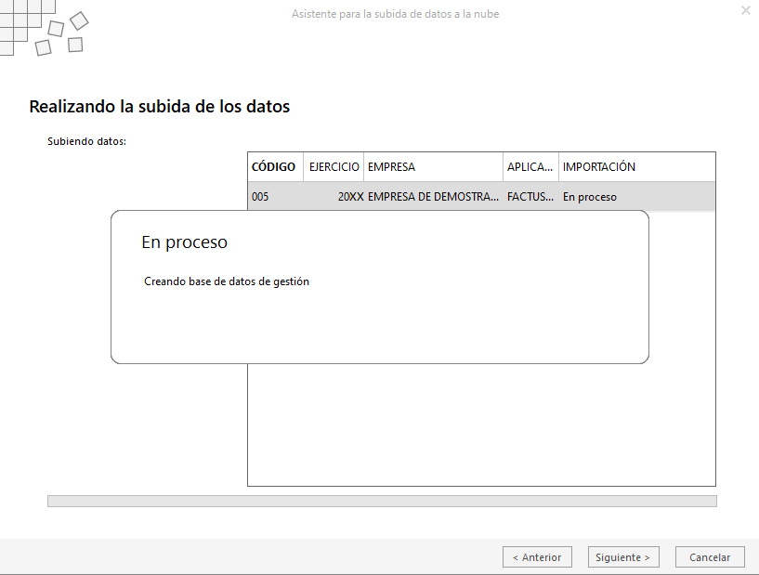Click the Siguiente button
The image size is (759, 575).
tap(622, 557)
